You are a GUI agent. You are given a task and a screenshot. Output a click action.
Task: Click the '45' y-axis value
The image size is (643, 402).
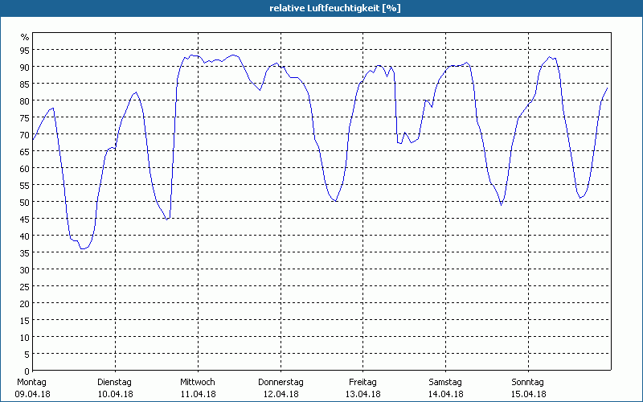click(25, 219)
